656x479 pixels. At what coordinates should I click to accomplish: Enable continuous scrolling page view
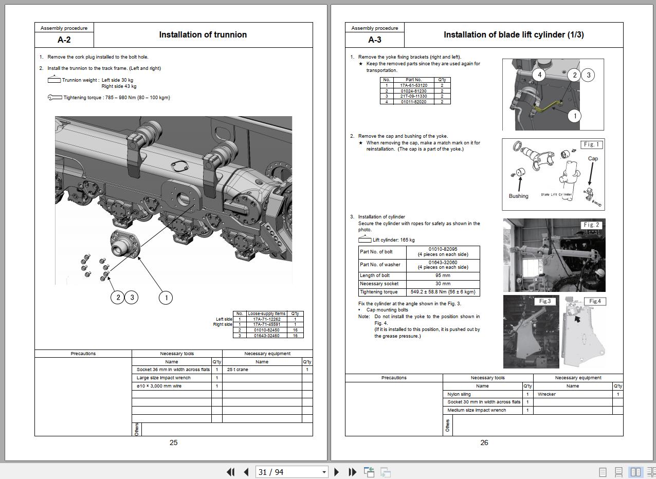(619, 472)
